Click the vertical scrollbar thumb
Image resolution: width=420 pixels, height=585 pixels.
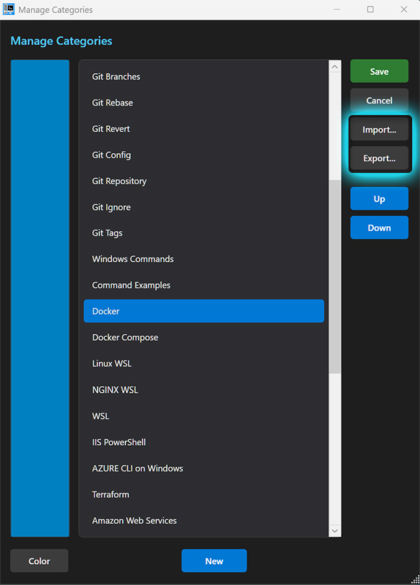(335, 276)
